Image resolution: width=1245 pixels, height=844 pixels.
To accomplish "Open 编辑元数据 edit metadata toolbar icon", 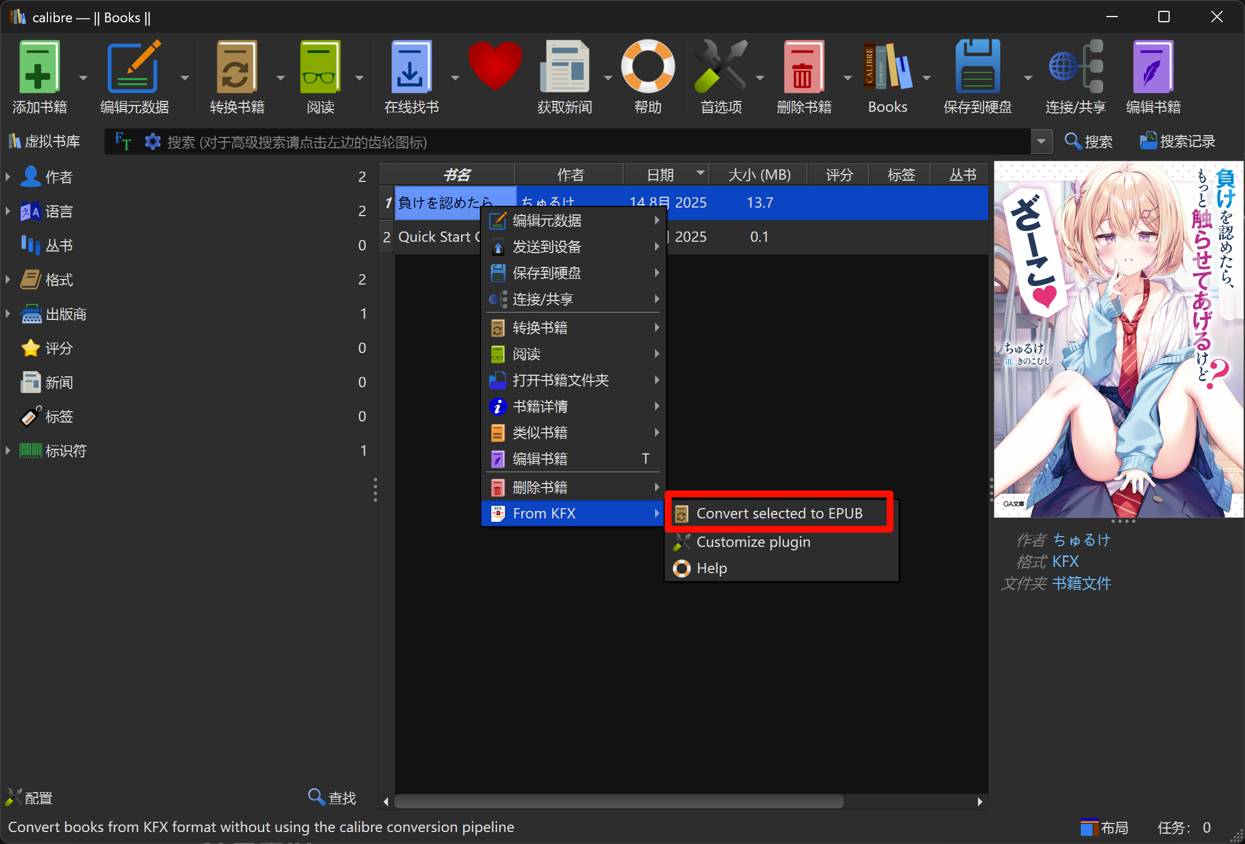I will tap(134, 67).
